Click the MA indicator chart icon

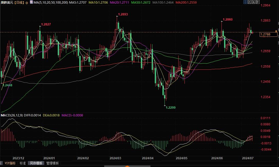[x=31, y=2]
